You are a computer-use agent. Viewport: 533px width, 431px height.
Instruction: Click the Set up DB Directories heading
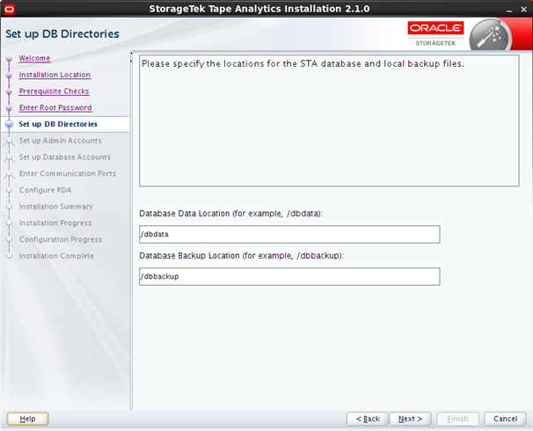(62, 34)
